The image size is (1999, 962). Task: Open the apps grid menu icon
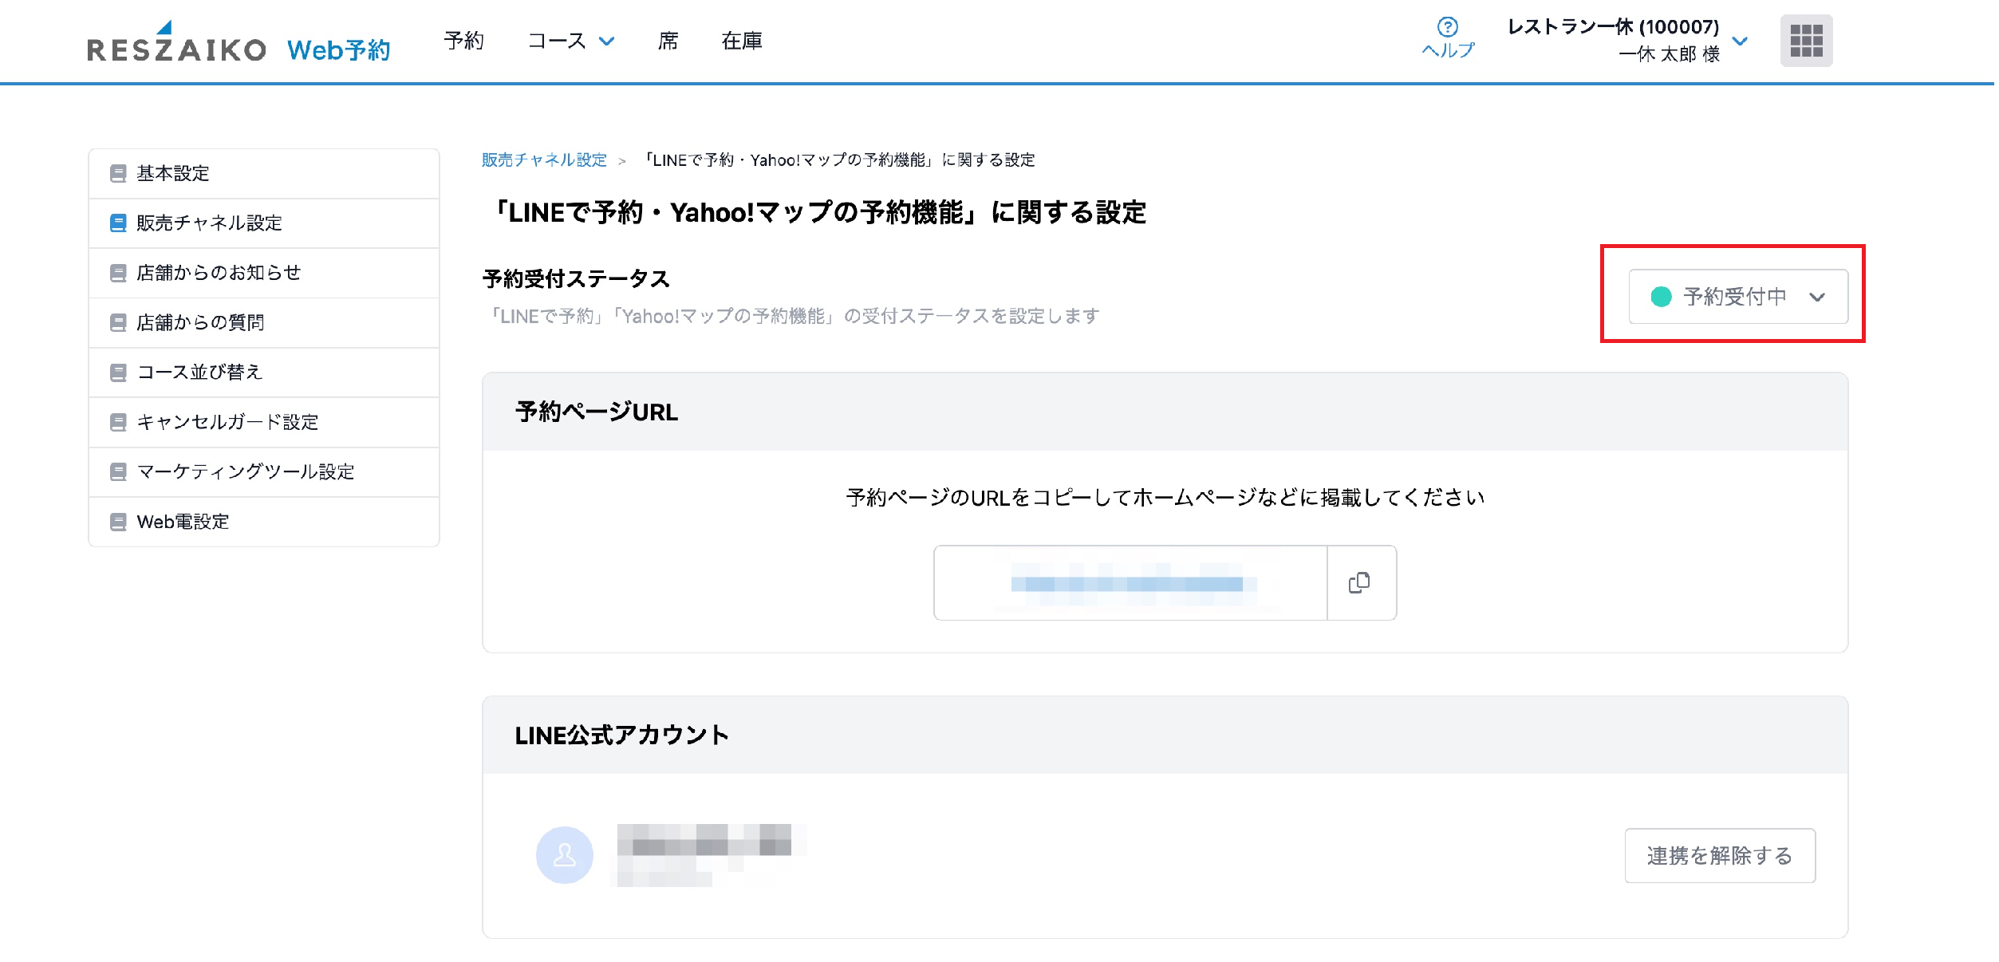click(x=1805, y=41)
